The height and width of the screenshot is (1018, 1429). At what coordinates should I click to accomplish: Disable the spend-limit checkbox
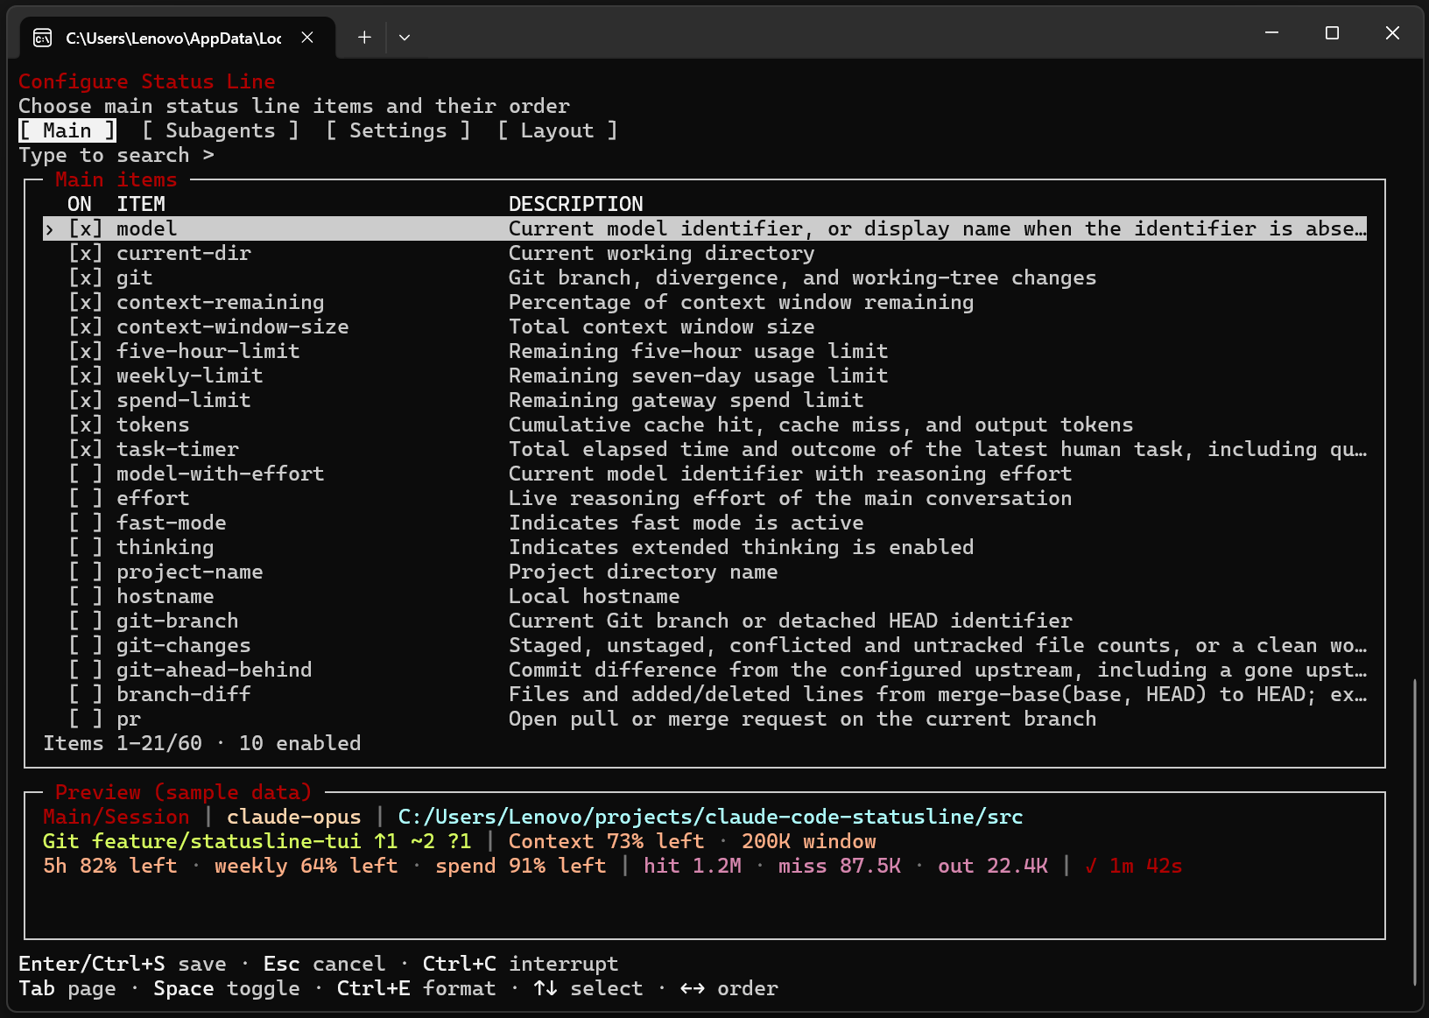pos(86,400)
